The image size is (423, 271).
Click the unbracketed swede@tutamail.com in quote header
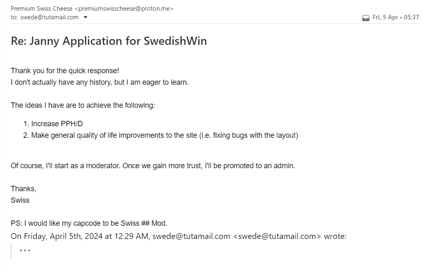(191, 236)
